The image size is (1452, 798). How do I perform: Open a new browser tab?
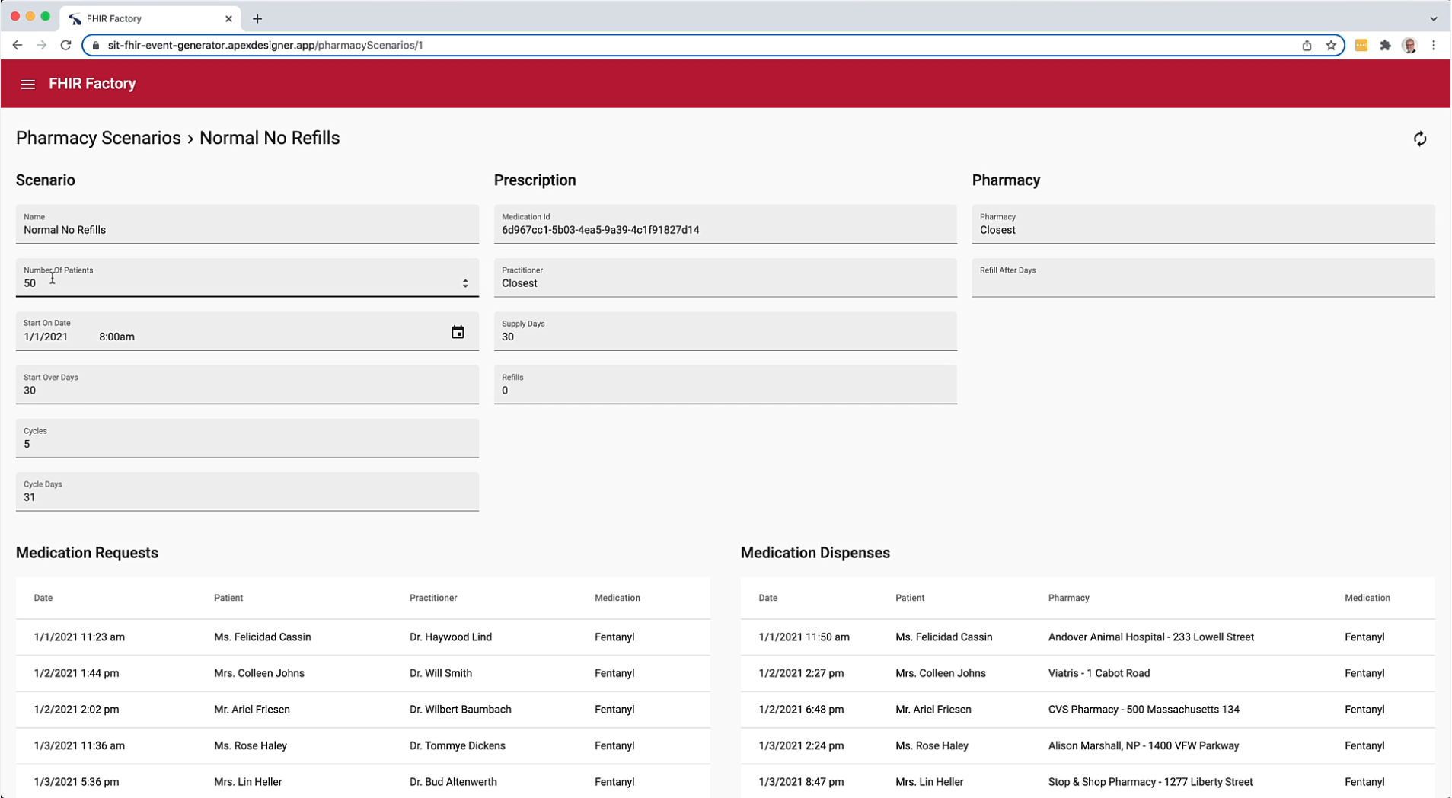[x=257, y=18]
